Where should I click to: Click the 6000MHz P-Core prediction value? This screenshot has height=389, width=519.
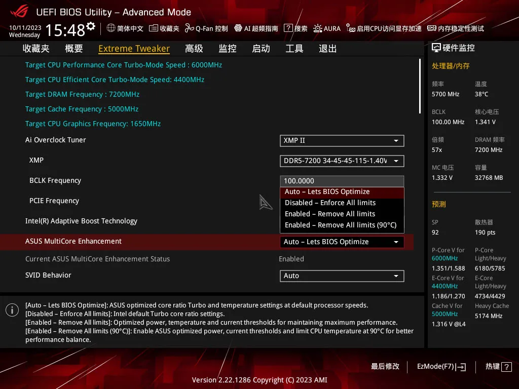[444, 258]
